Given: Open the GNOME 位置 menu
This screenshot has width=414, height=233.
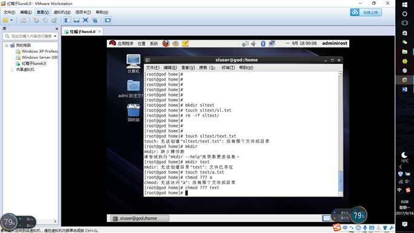Looking at the screenshot, I should coord(141,44).
